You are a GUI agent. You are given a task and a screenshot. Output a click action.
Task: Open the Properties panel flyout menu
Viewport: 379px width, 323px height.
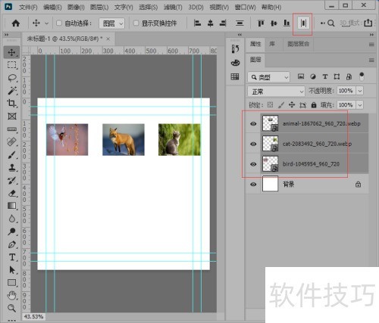(x=371, y=45)
